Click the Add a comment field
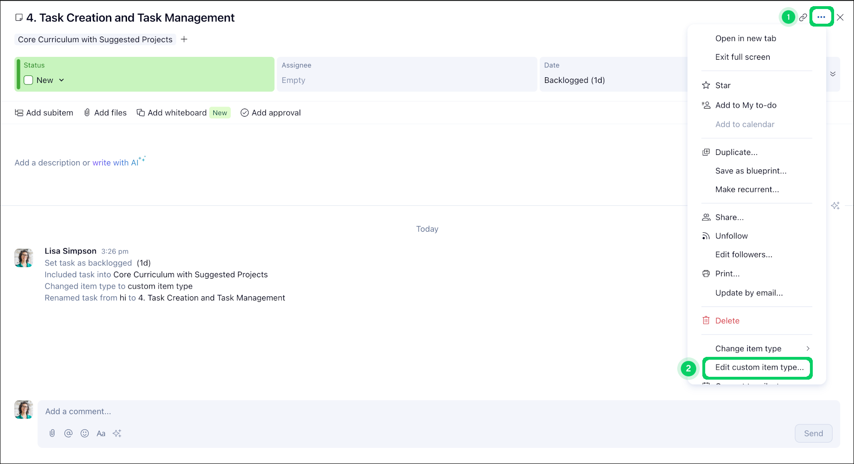Viewport: 854px width, 464px height. 78,411
